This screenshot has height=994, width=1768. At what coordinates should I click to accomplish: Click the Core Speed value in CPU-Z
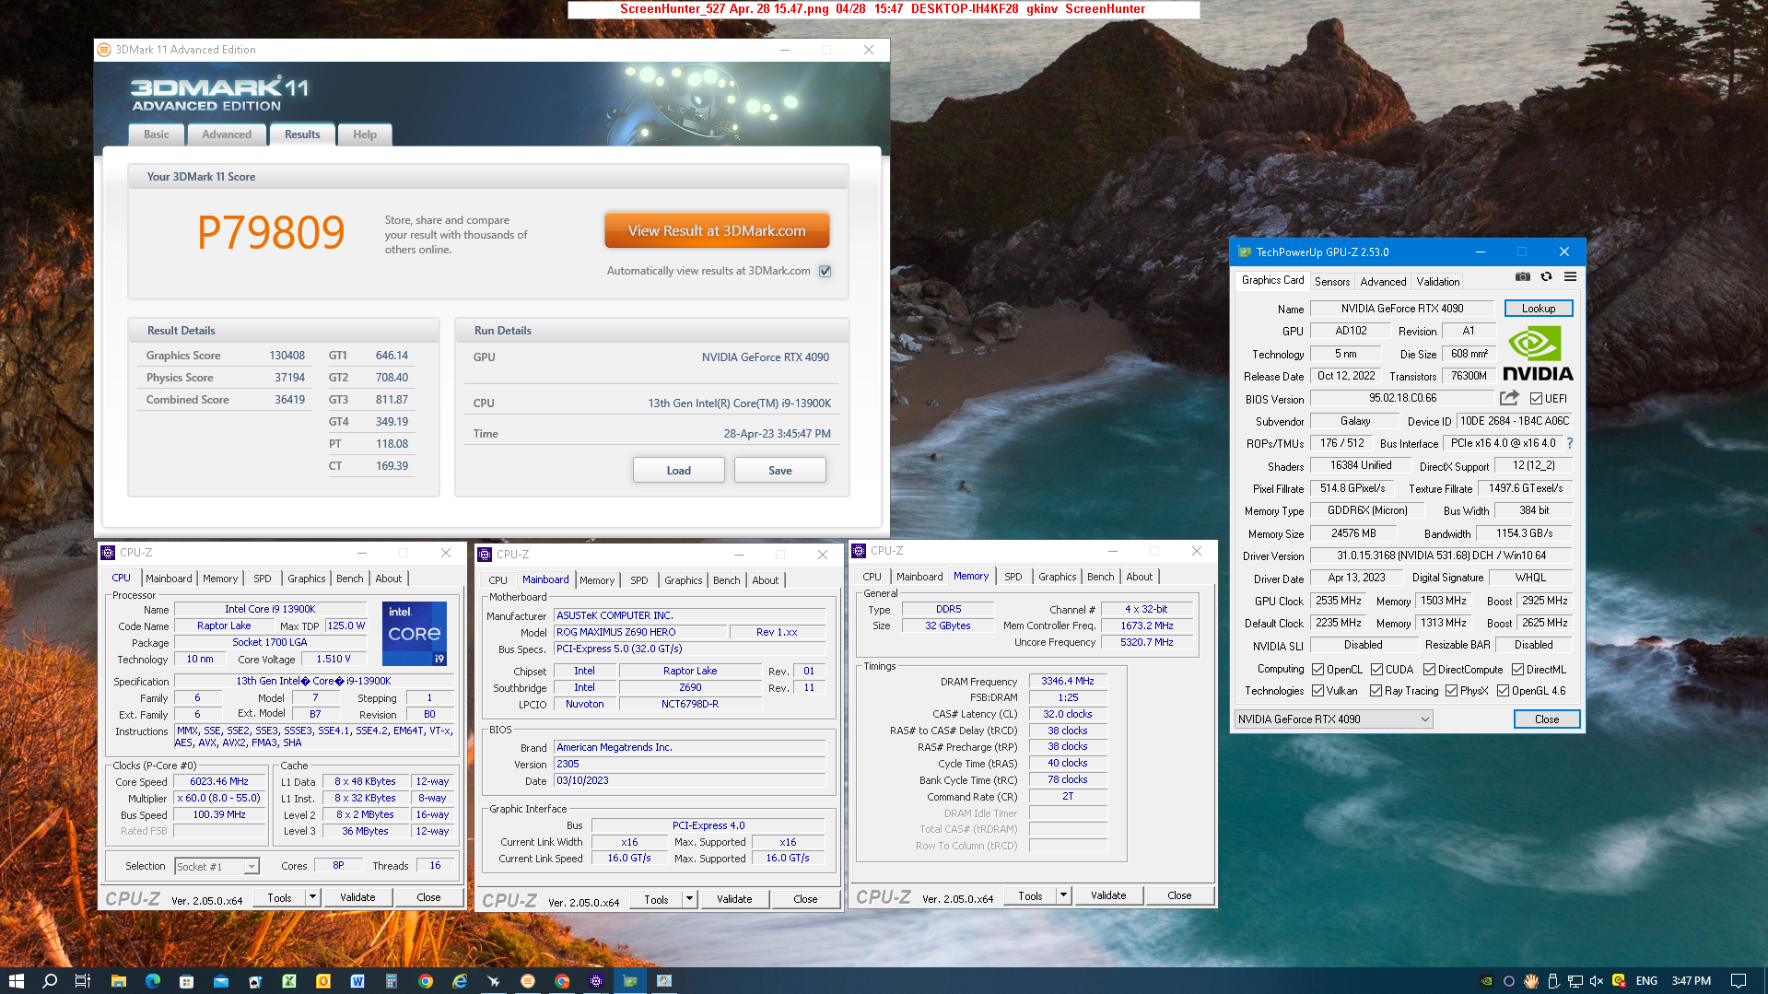[219, 781]
